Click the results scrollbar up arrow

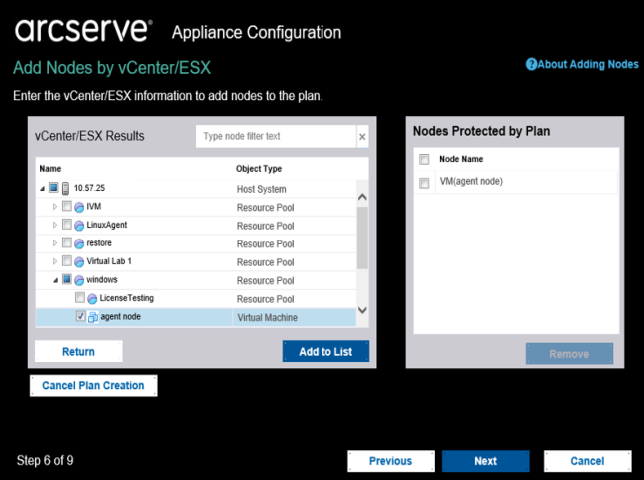[x=362, y=197]
